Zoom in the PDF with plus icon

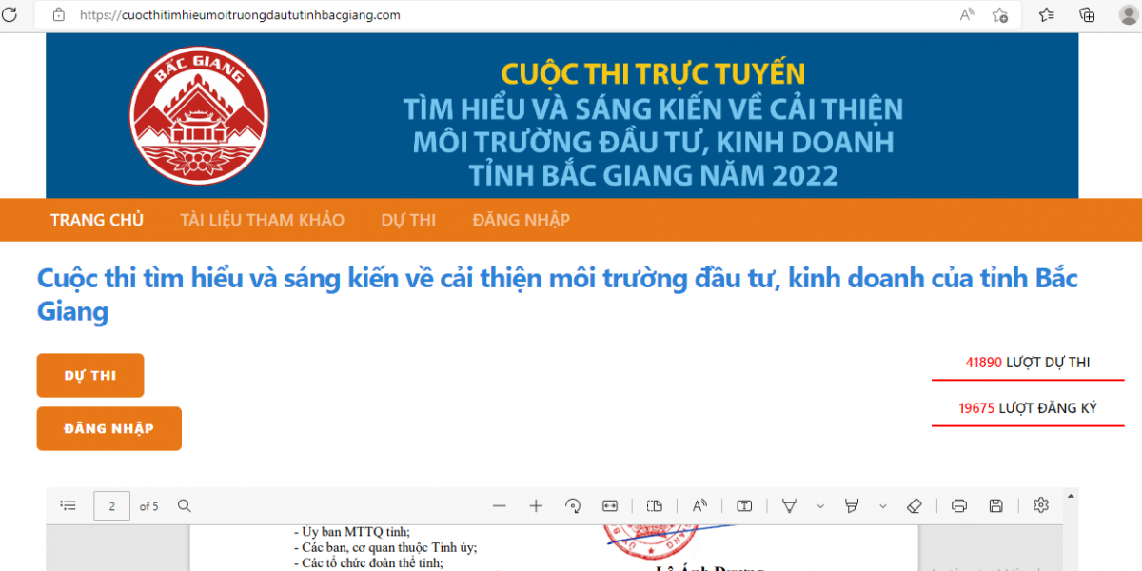tap(536, 505)
